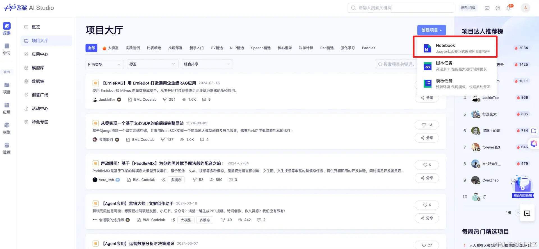Viewport: 539px width, 249px height.
Task: Click the screen monitor icon in header
Action: [487, 8]
